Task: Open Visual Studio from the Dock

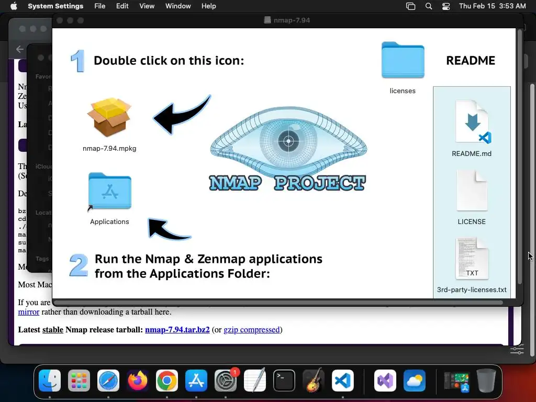Action: [x=385, y=381]
